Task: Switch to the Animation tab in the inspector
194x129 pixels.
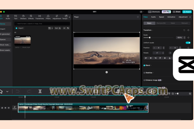Action: pos(171,17)
